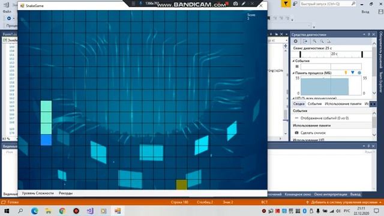Click Вход to sign in to Visual Studio
384x216 pixels.
click(x=365, y=12)
